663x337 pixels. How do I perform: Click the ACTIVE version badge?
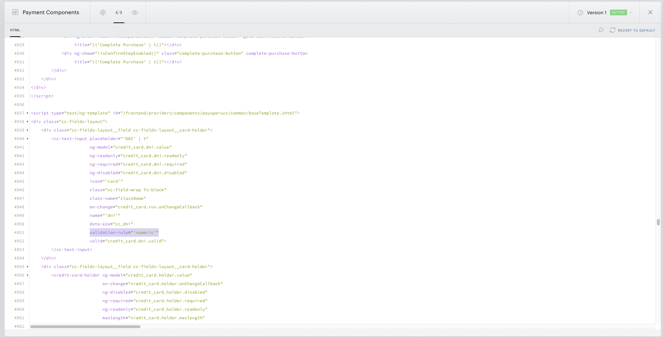click(x=619, y=12)
